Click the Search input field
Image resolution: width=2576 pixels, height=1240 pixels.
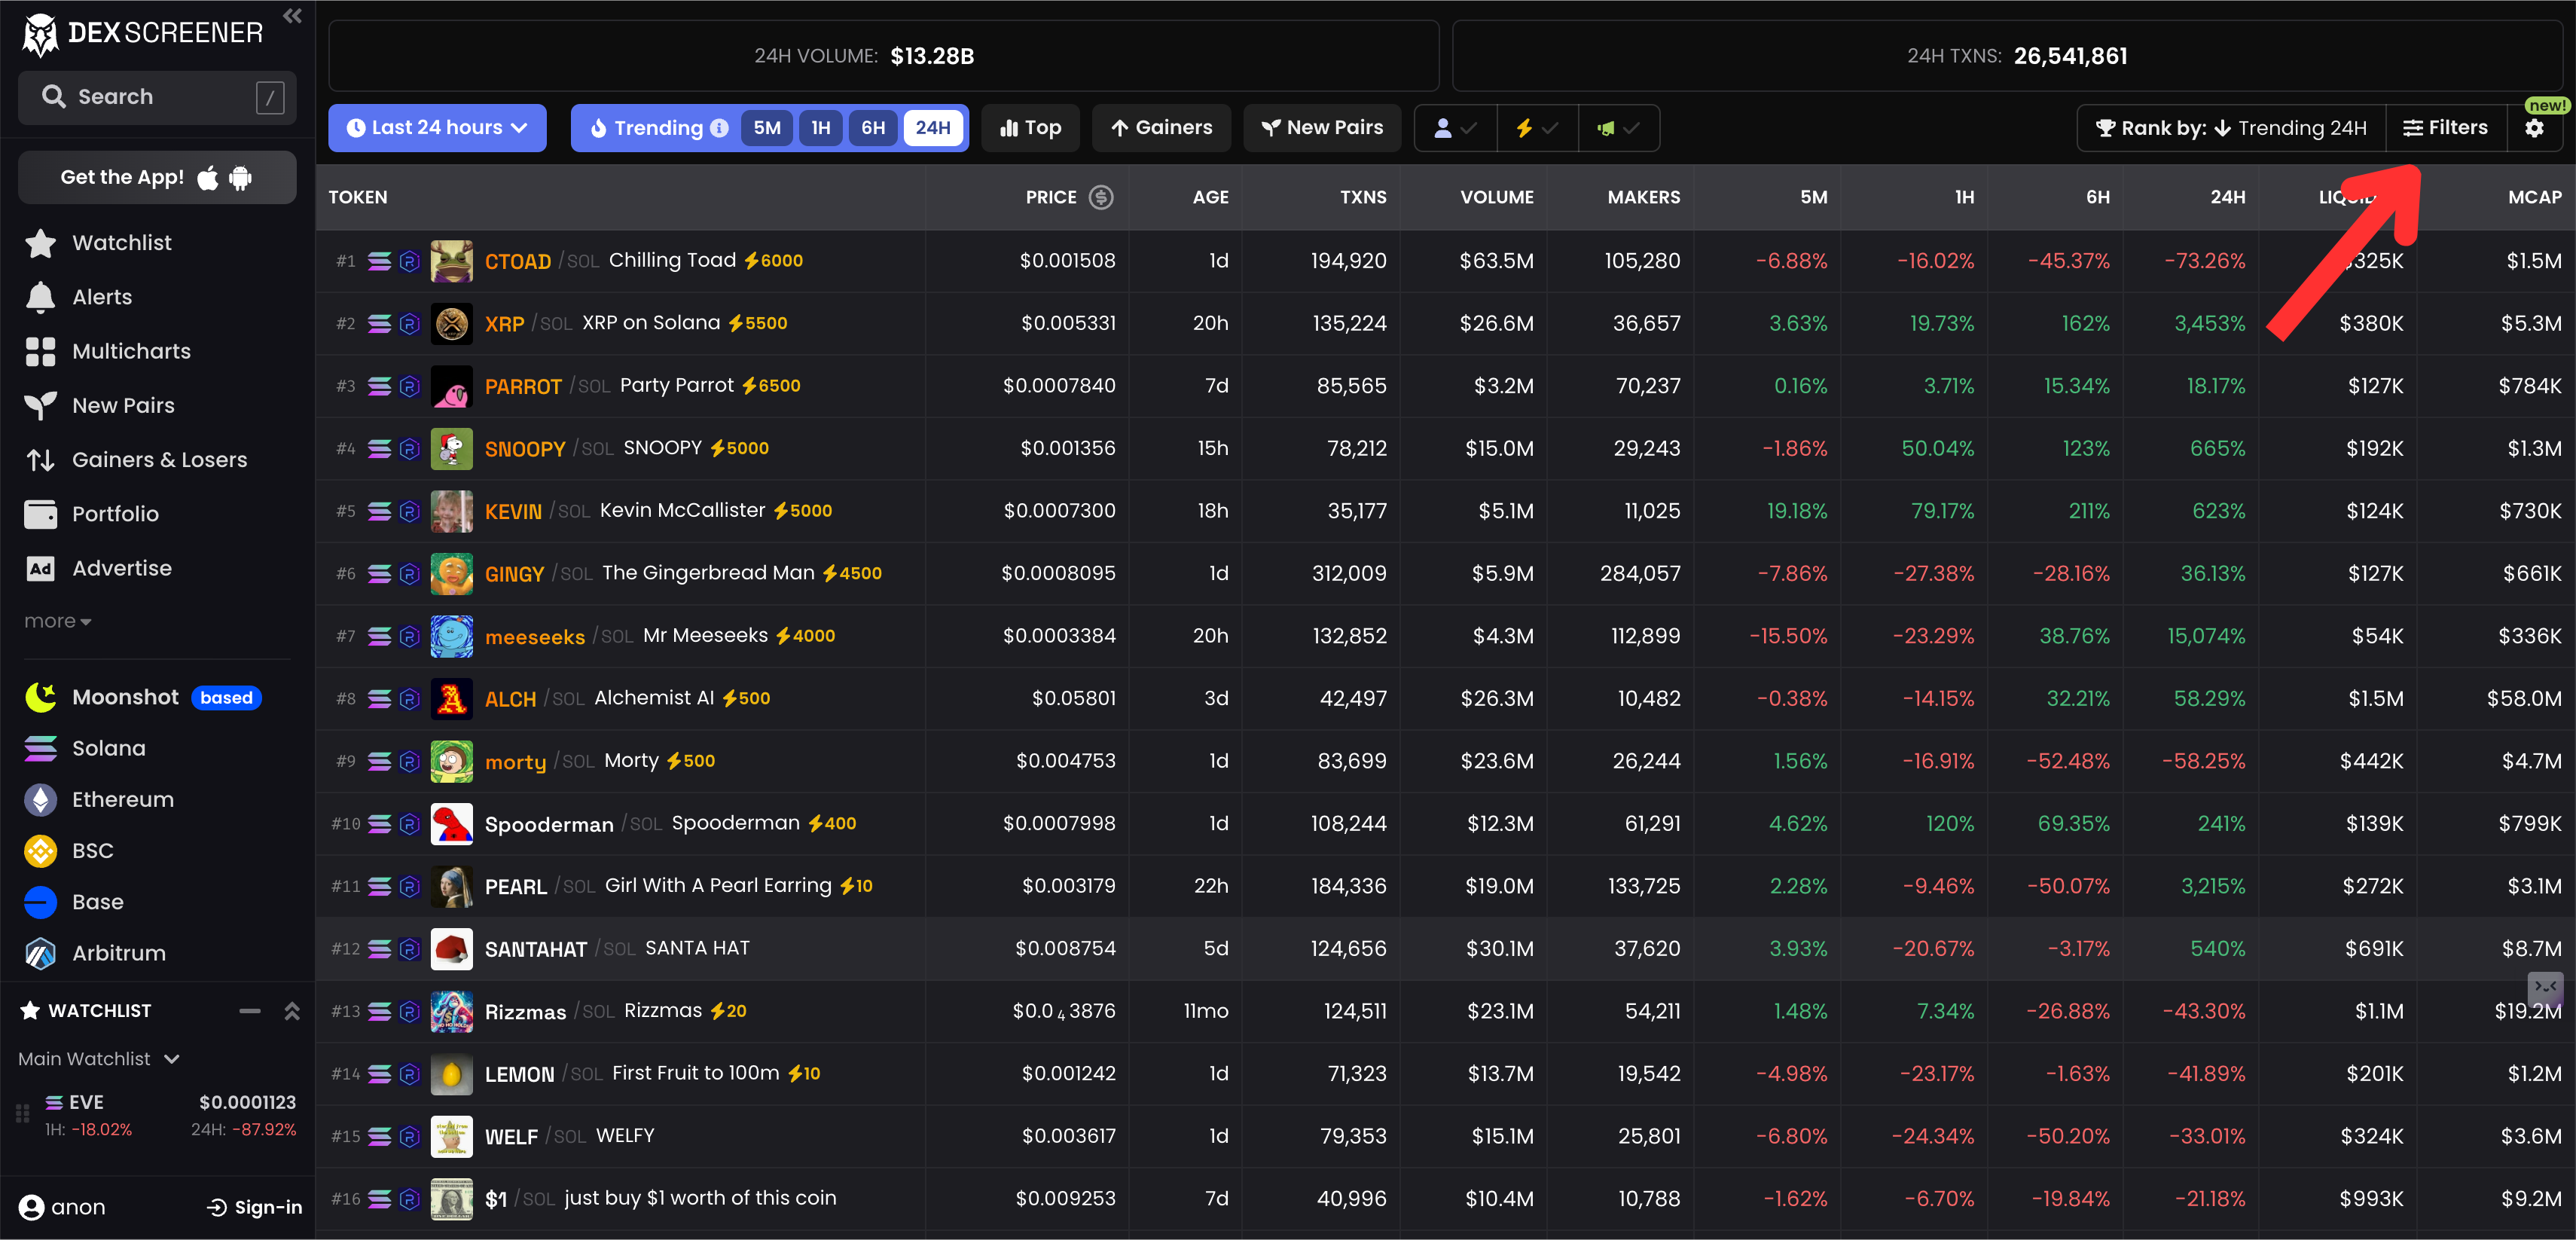(157, 97)
